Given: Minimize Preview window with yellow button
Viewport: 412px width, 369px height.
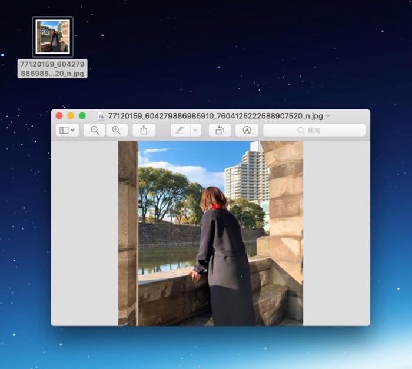Looking at the screenshot, I should point(71,115).
